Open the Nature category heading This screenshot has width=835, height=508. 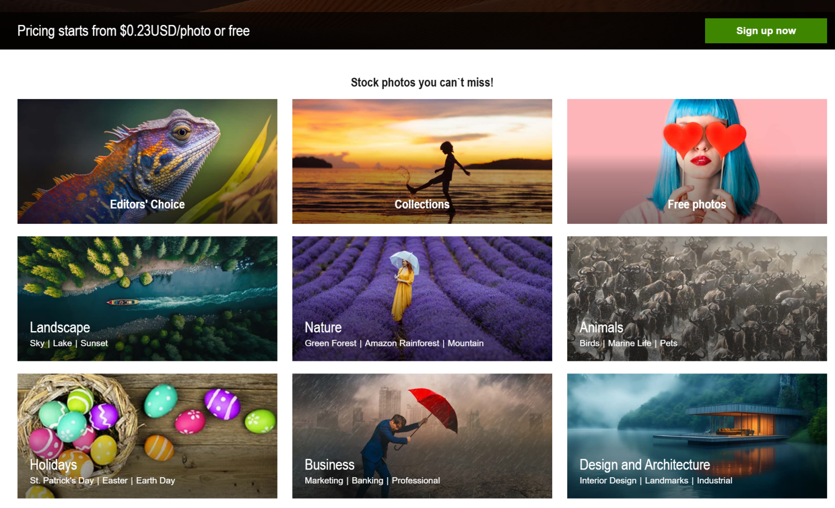point(323,328)
